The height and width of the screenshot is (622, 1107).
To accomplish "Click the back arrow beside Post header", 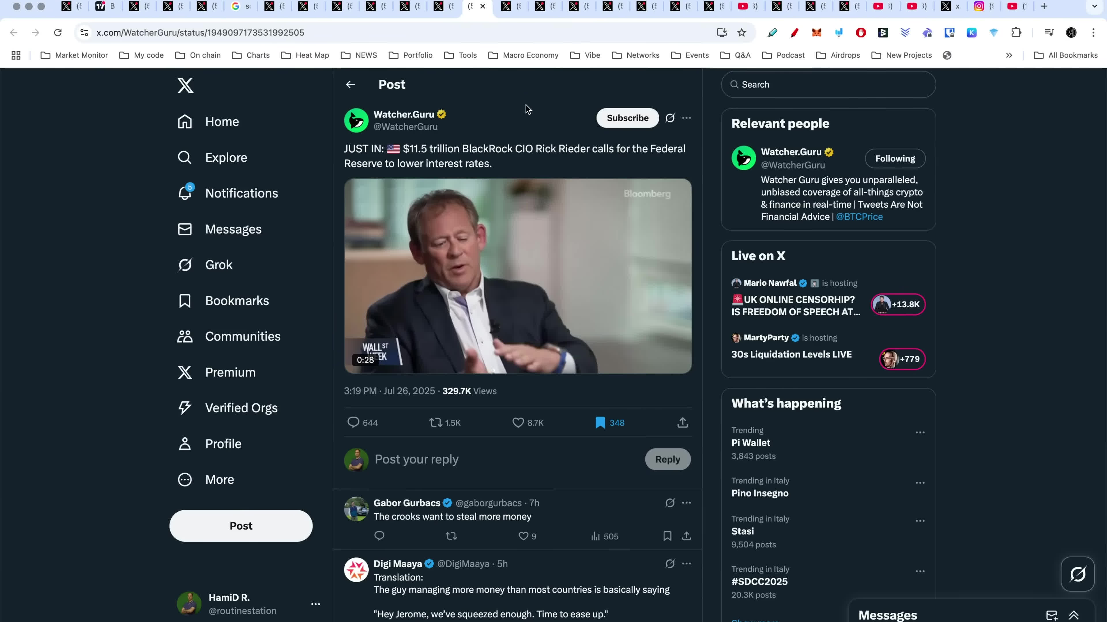I will click(x=350, y=85).
